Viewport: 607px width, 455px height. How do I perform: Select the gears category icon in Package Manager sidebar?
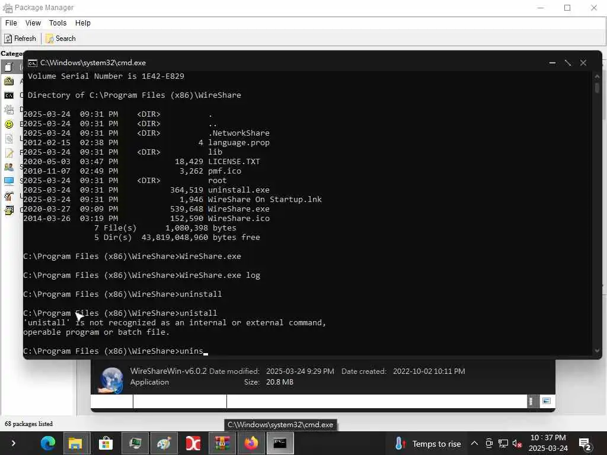tap(9, 110)
